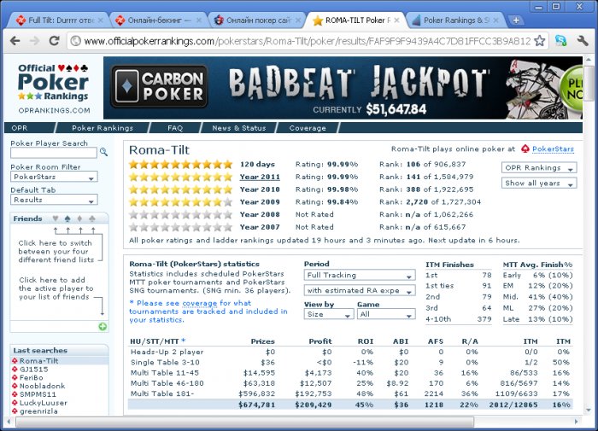The image size is (598, 431).
Task: Open the Poker Room Filter dropdown
Action: [54, 177]
